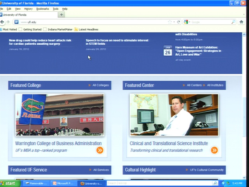
Task: Switch to Microsoft PowerPoint taskbar item
Action: point(64,183)
